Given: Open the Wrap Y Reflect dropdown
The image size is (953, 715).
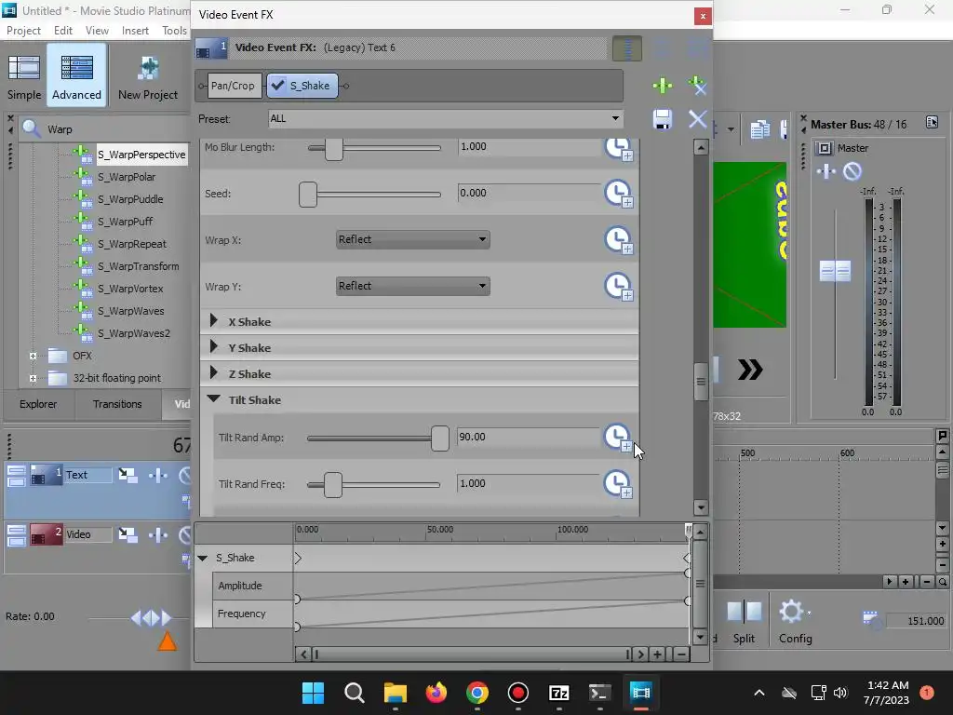Looking at the screenshot, I should pyautogui.click(x=412, y=286).
